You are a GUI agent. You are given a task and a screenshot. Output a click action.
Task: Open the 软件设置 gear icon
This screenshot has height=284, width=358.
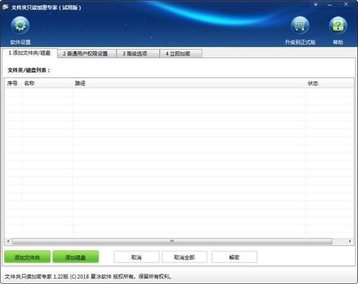tap(20, 25)
